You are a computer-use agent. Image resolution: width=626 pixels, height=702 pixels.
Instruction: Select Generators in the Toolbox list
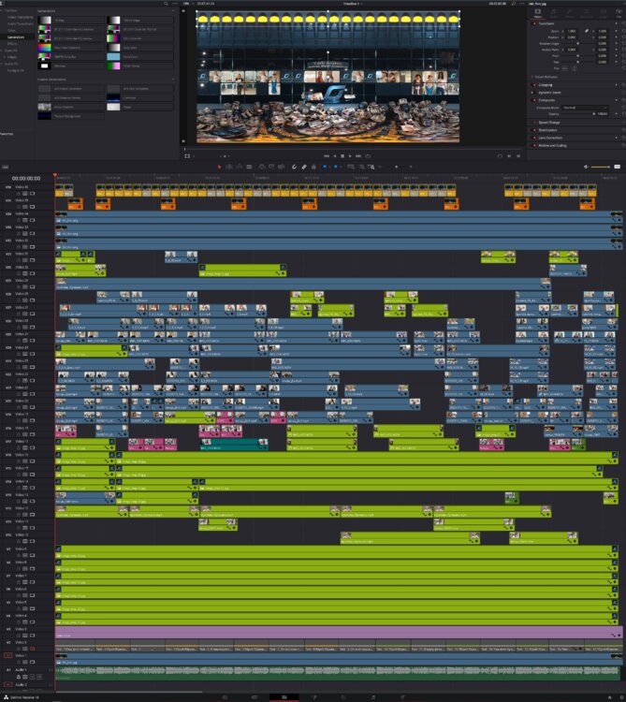(x=14, y=37)
